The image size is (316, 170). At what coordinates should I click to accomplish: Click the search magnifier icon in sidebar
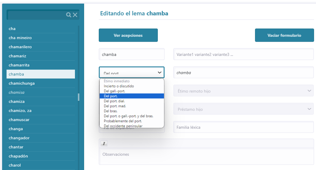(x=69, y=15)
